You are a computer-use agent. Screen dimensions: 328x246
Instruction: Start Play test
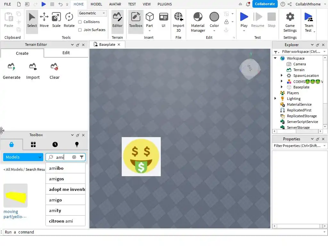pos(244,20)
